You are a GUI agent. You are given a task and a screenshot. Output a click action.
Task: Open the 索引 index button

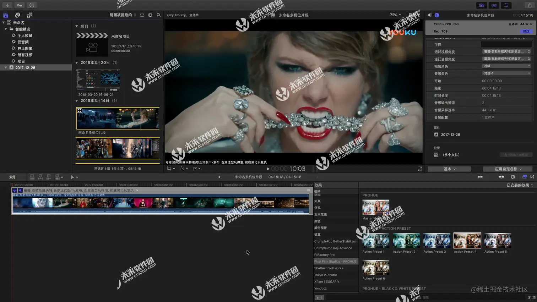(13, 177)
